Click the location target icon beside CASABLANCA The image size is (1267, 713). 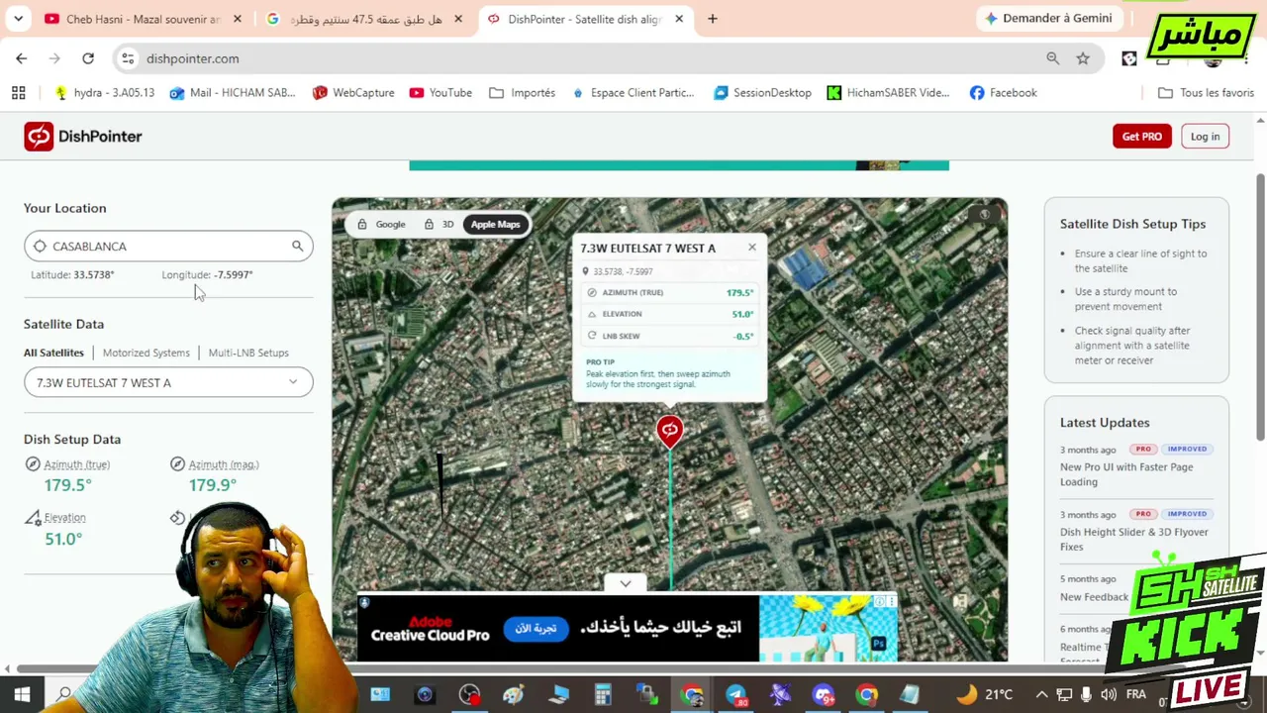40,246
